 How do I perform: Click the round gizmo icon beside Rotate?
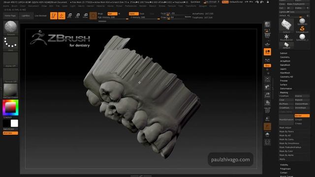(x=93, y=16)
